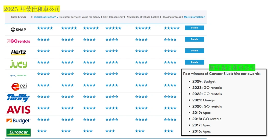Click apex cost transparency star rating
The image size is (268, 139).
[x=112, y=74]
